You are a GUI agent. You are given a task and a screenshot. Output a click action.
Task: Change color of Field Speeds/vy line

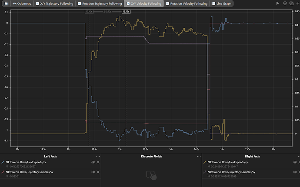(205, 162)
